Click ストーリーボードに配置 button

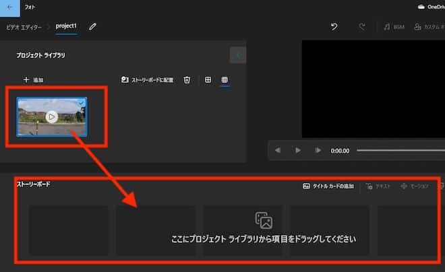[147, 80]
